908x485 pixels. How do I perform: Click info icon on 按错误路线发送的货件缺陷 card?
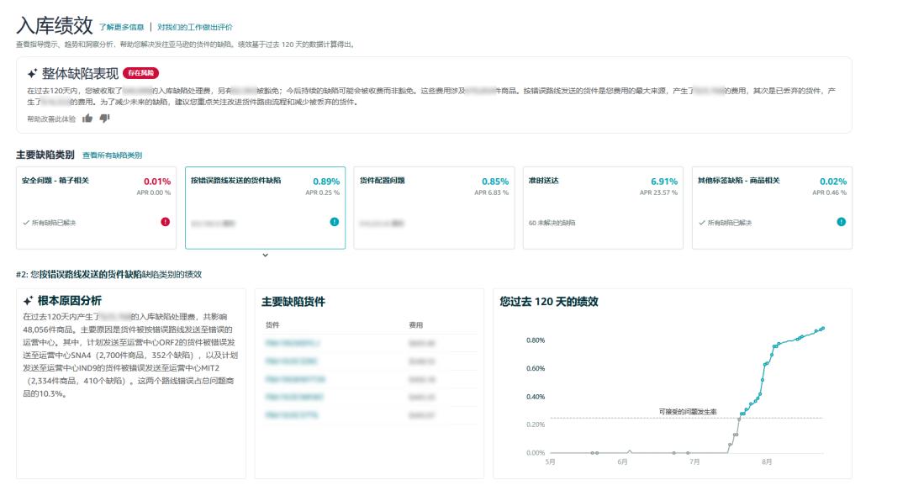[334, 222]
